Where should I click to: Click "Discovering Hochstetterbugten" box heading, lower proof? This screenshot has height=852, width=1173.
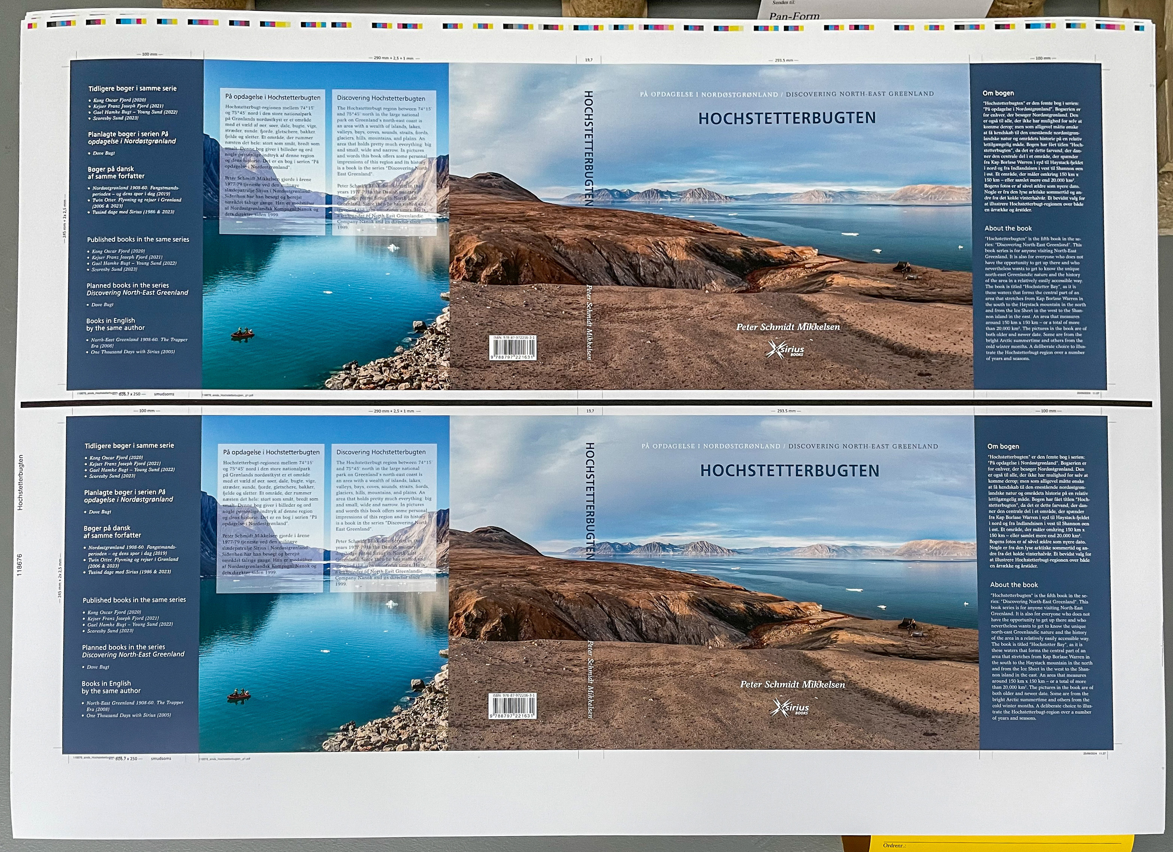381,452
